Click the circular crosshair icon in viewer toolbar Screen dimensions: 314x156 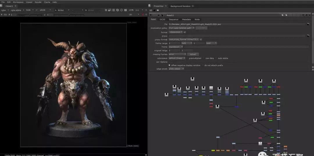[x=122, y=10]
